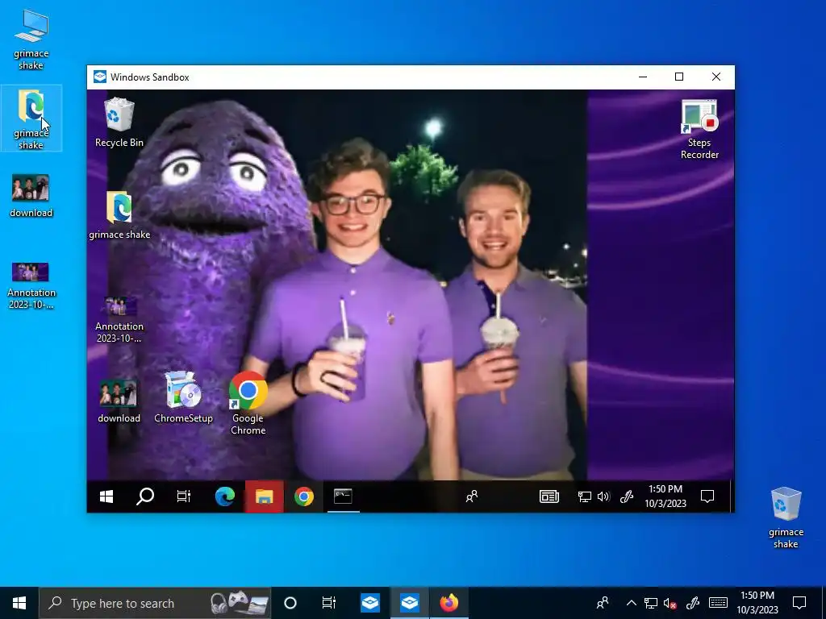Minimize the Windows Sandbox window
The height and width of the screenshot is (619, 826).
(643, 77)
